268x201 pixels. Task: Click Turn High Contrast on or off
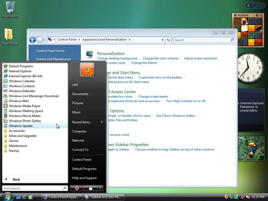click(186, 101)
